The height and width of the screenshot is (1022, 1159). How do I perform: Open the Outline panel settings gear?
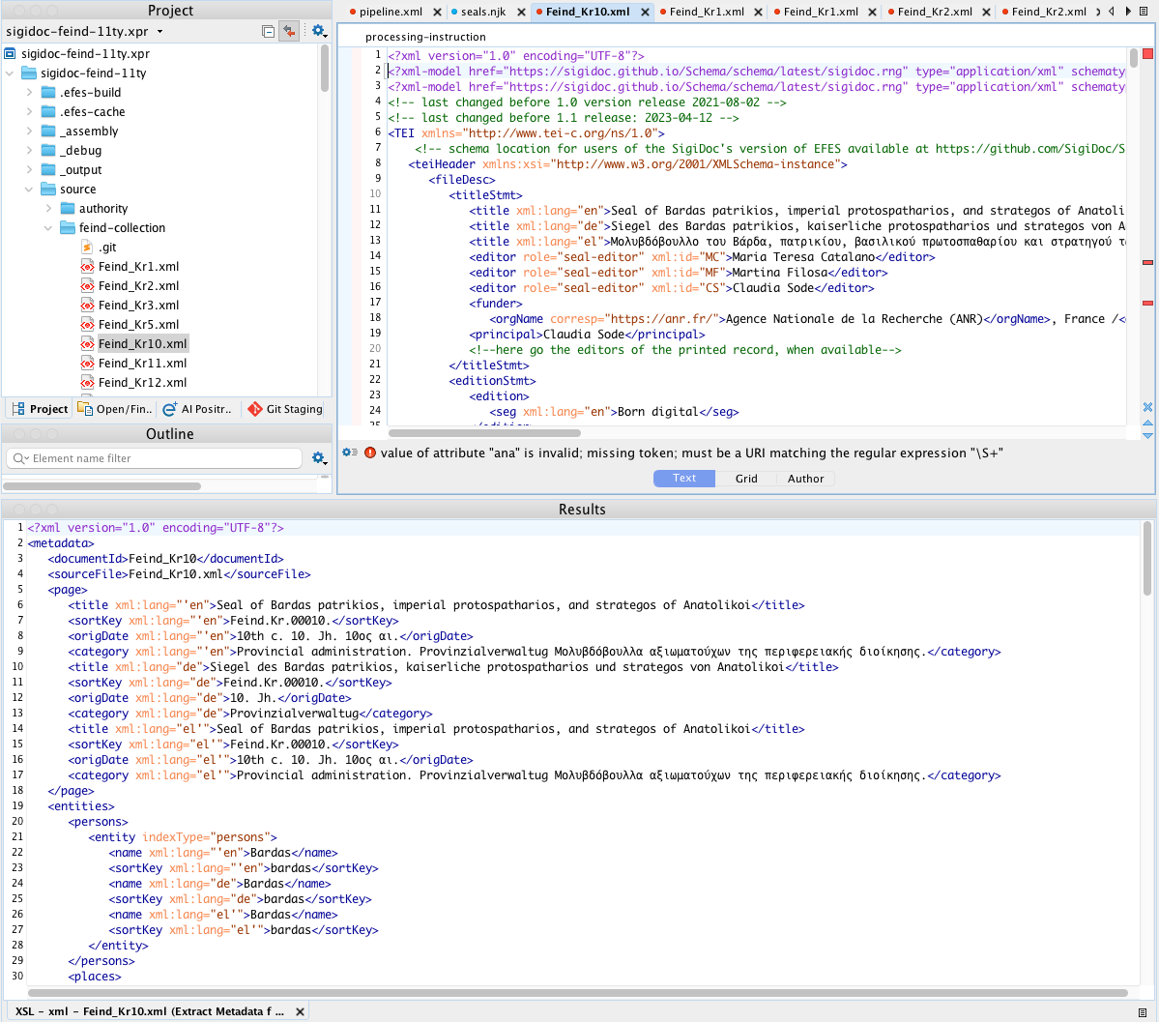click(x=320, y=458)
